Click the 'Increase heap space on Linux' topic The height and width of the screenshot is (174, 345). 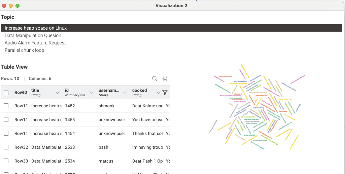coord(36,28)
